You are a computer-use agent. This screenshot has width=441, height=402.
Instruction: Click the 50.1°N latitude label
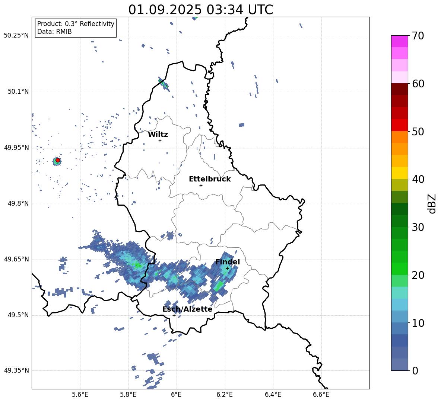(x=18, y=91)
